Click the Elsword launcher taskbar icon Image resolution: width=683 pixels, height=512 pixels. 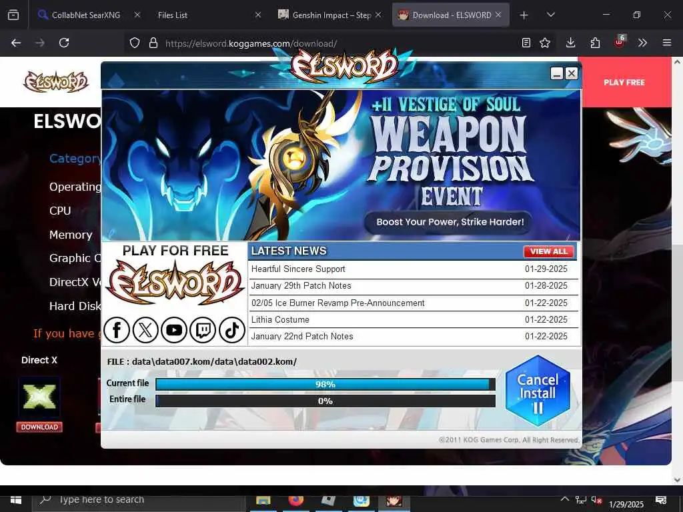coord(394,501)
